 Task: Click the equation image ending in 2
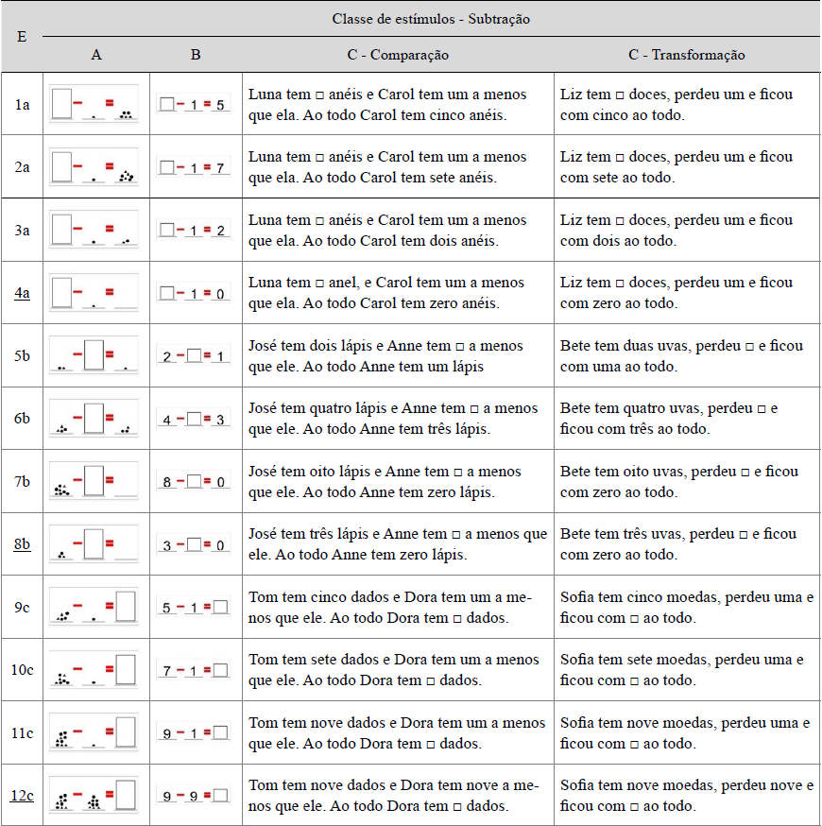pyautogui.click(x=194, y=230)
